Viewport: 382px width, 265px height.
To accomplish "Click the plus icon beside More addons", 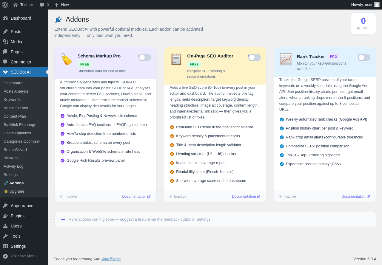I will (x=63, y=219).
